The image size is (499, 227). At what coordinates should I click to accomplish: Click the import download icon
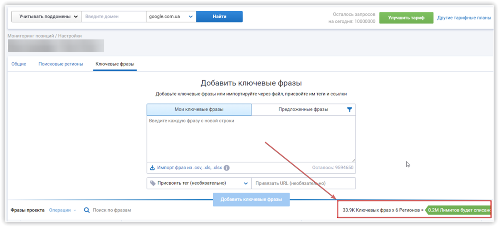point(152,168)
